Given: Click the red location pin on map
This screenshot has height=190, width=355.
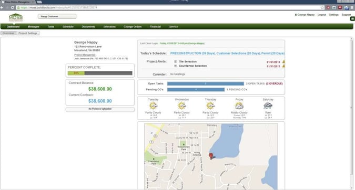Looking at the screenshot, I should pyautogui.click(x=211, y=156).
